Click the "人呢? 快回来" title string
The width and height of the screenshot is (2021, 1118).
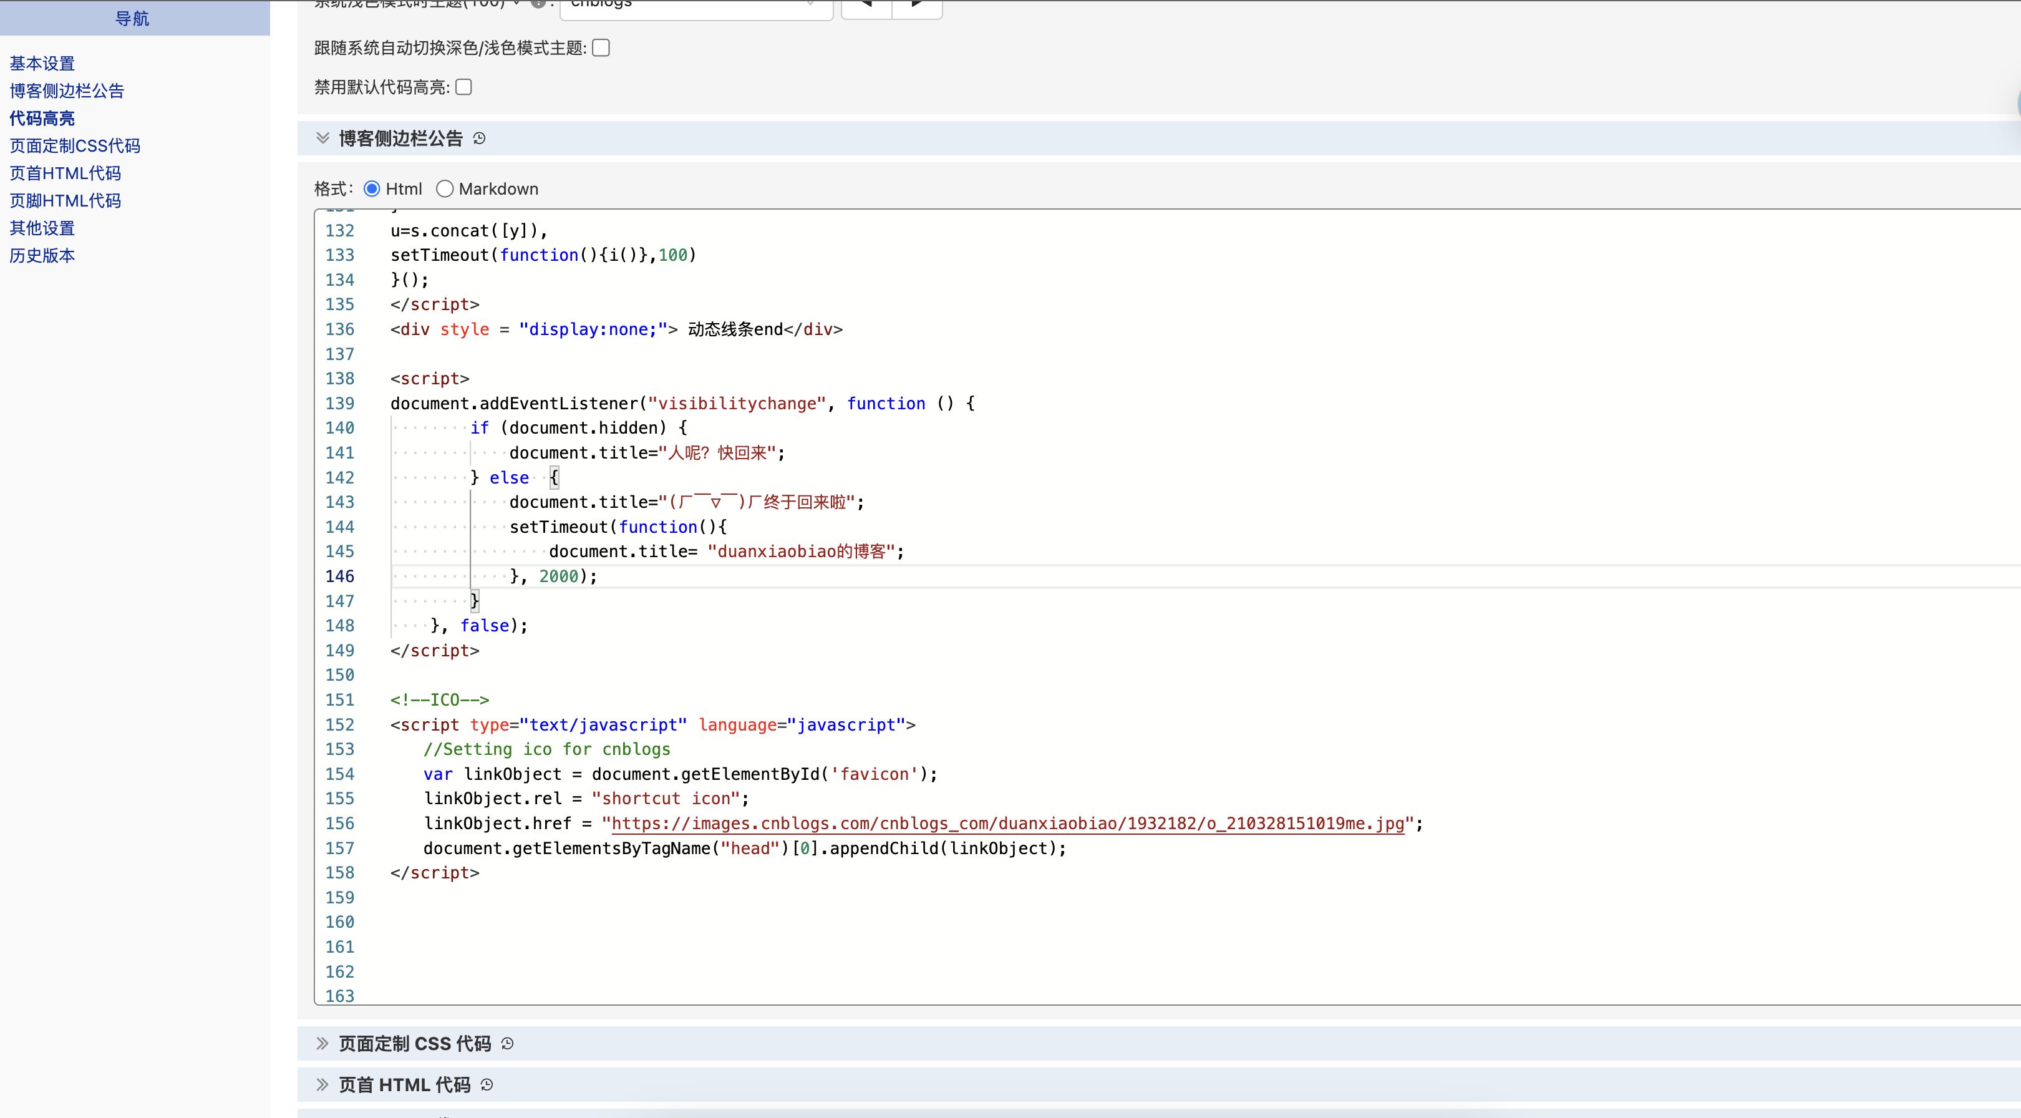coord(716,453)
